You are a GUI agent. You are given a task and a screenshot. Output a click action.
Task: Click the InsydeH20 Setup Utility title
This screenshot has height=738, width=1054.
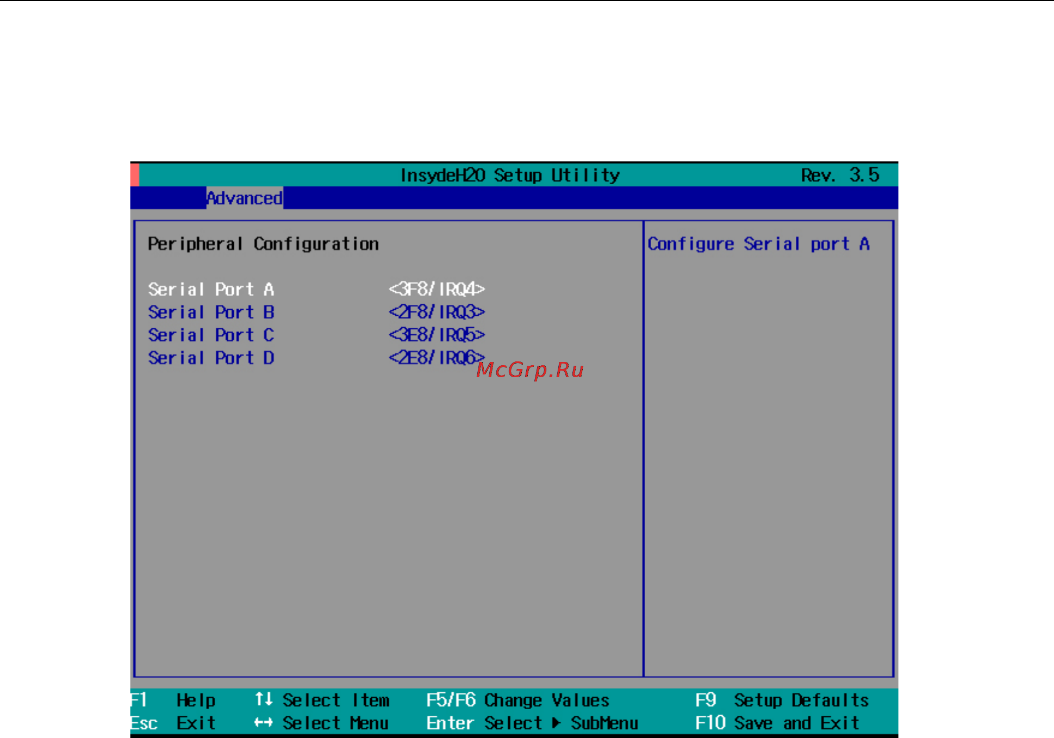(x=510, y=175)
